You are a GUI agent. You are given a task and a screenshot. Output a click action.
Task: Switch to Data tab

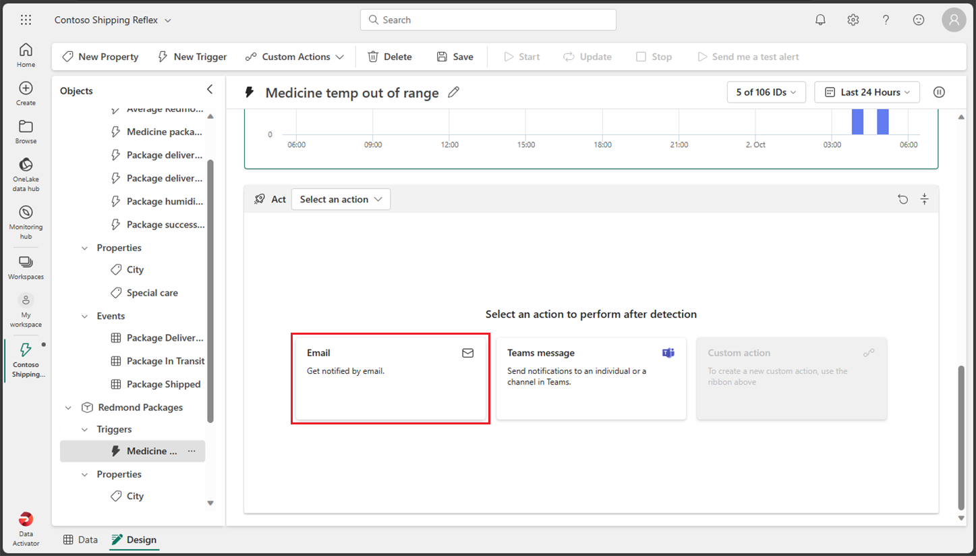(x=80, y=540)
